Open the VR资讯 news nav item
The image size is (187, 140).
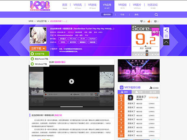click(78, 6)
